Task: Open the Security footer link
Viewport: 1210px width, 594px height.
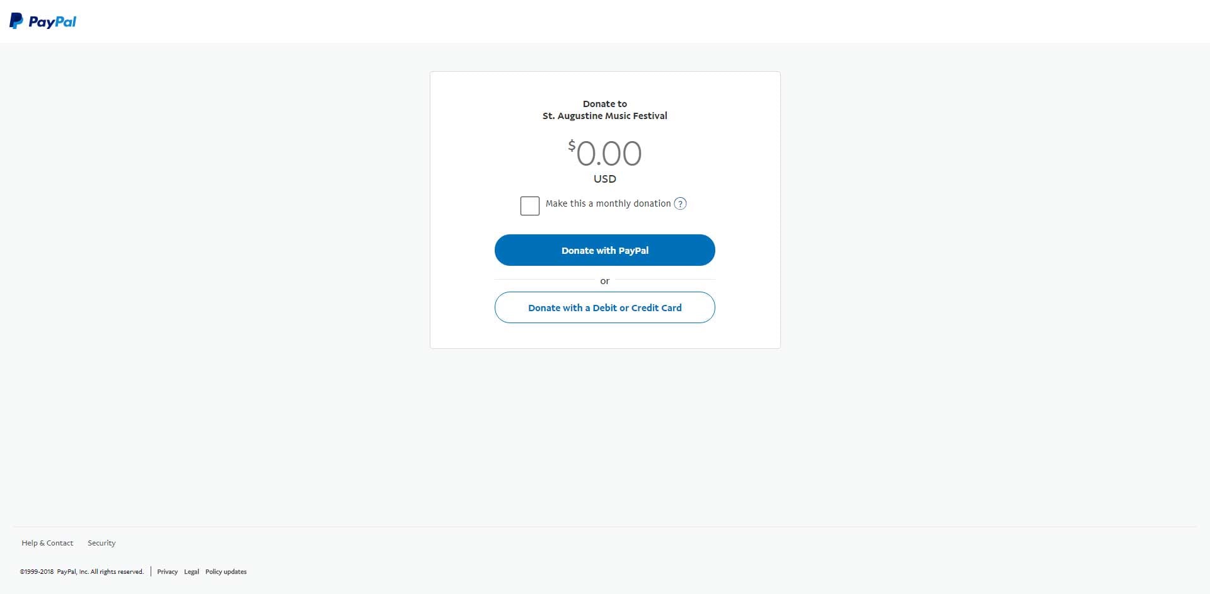Action: tap(101, 543)
